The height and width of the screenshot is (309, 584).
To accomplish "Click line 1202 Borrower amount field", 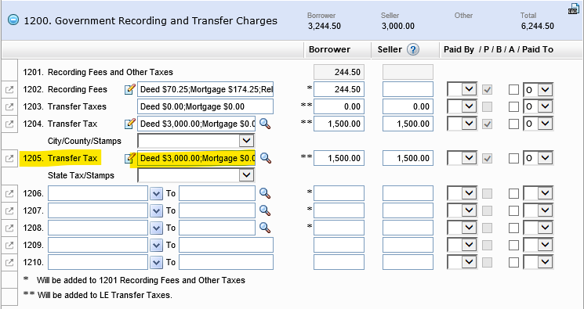I will (x=339, y=90).
